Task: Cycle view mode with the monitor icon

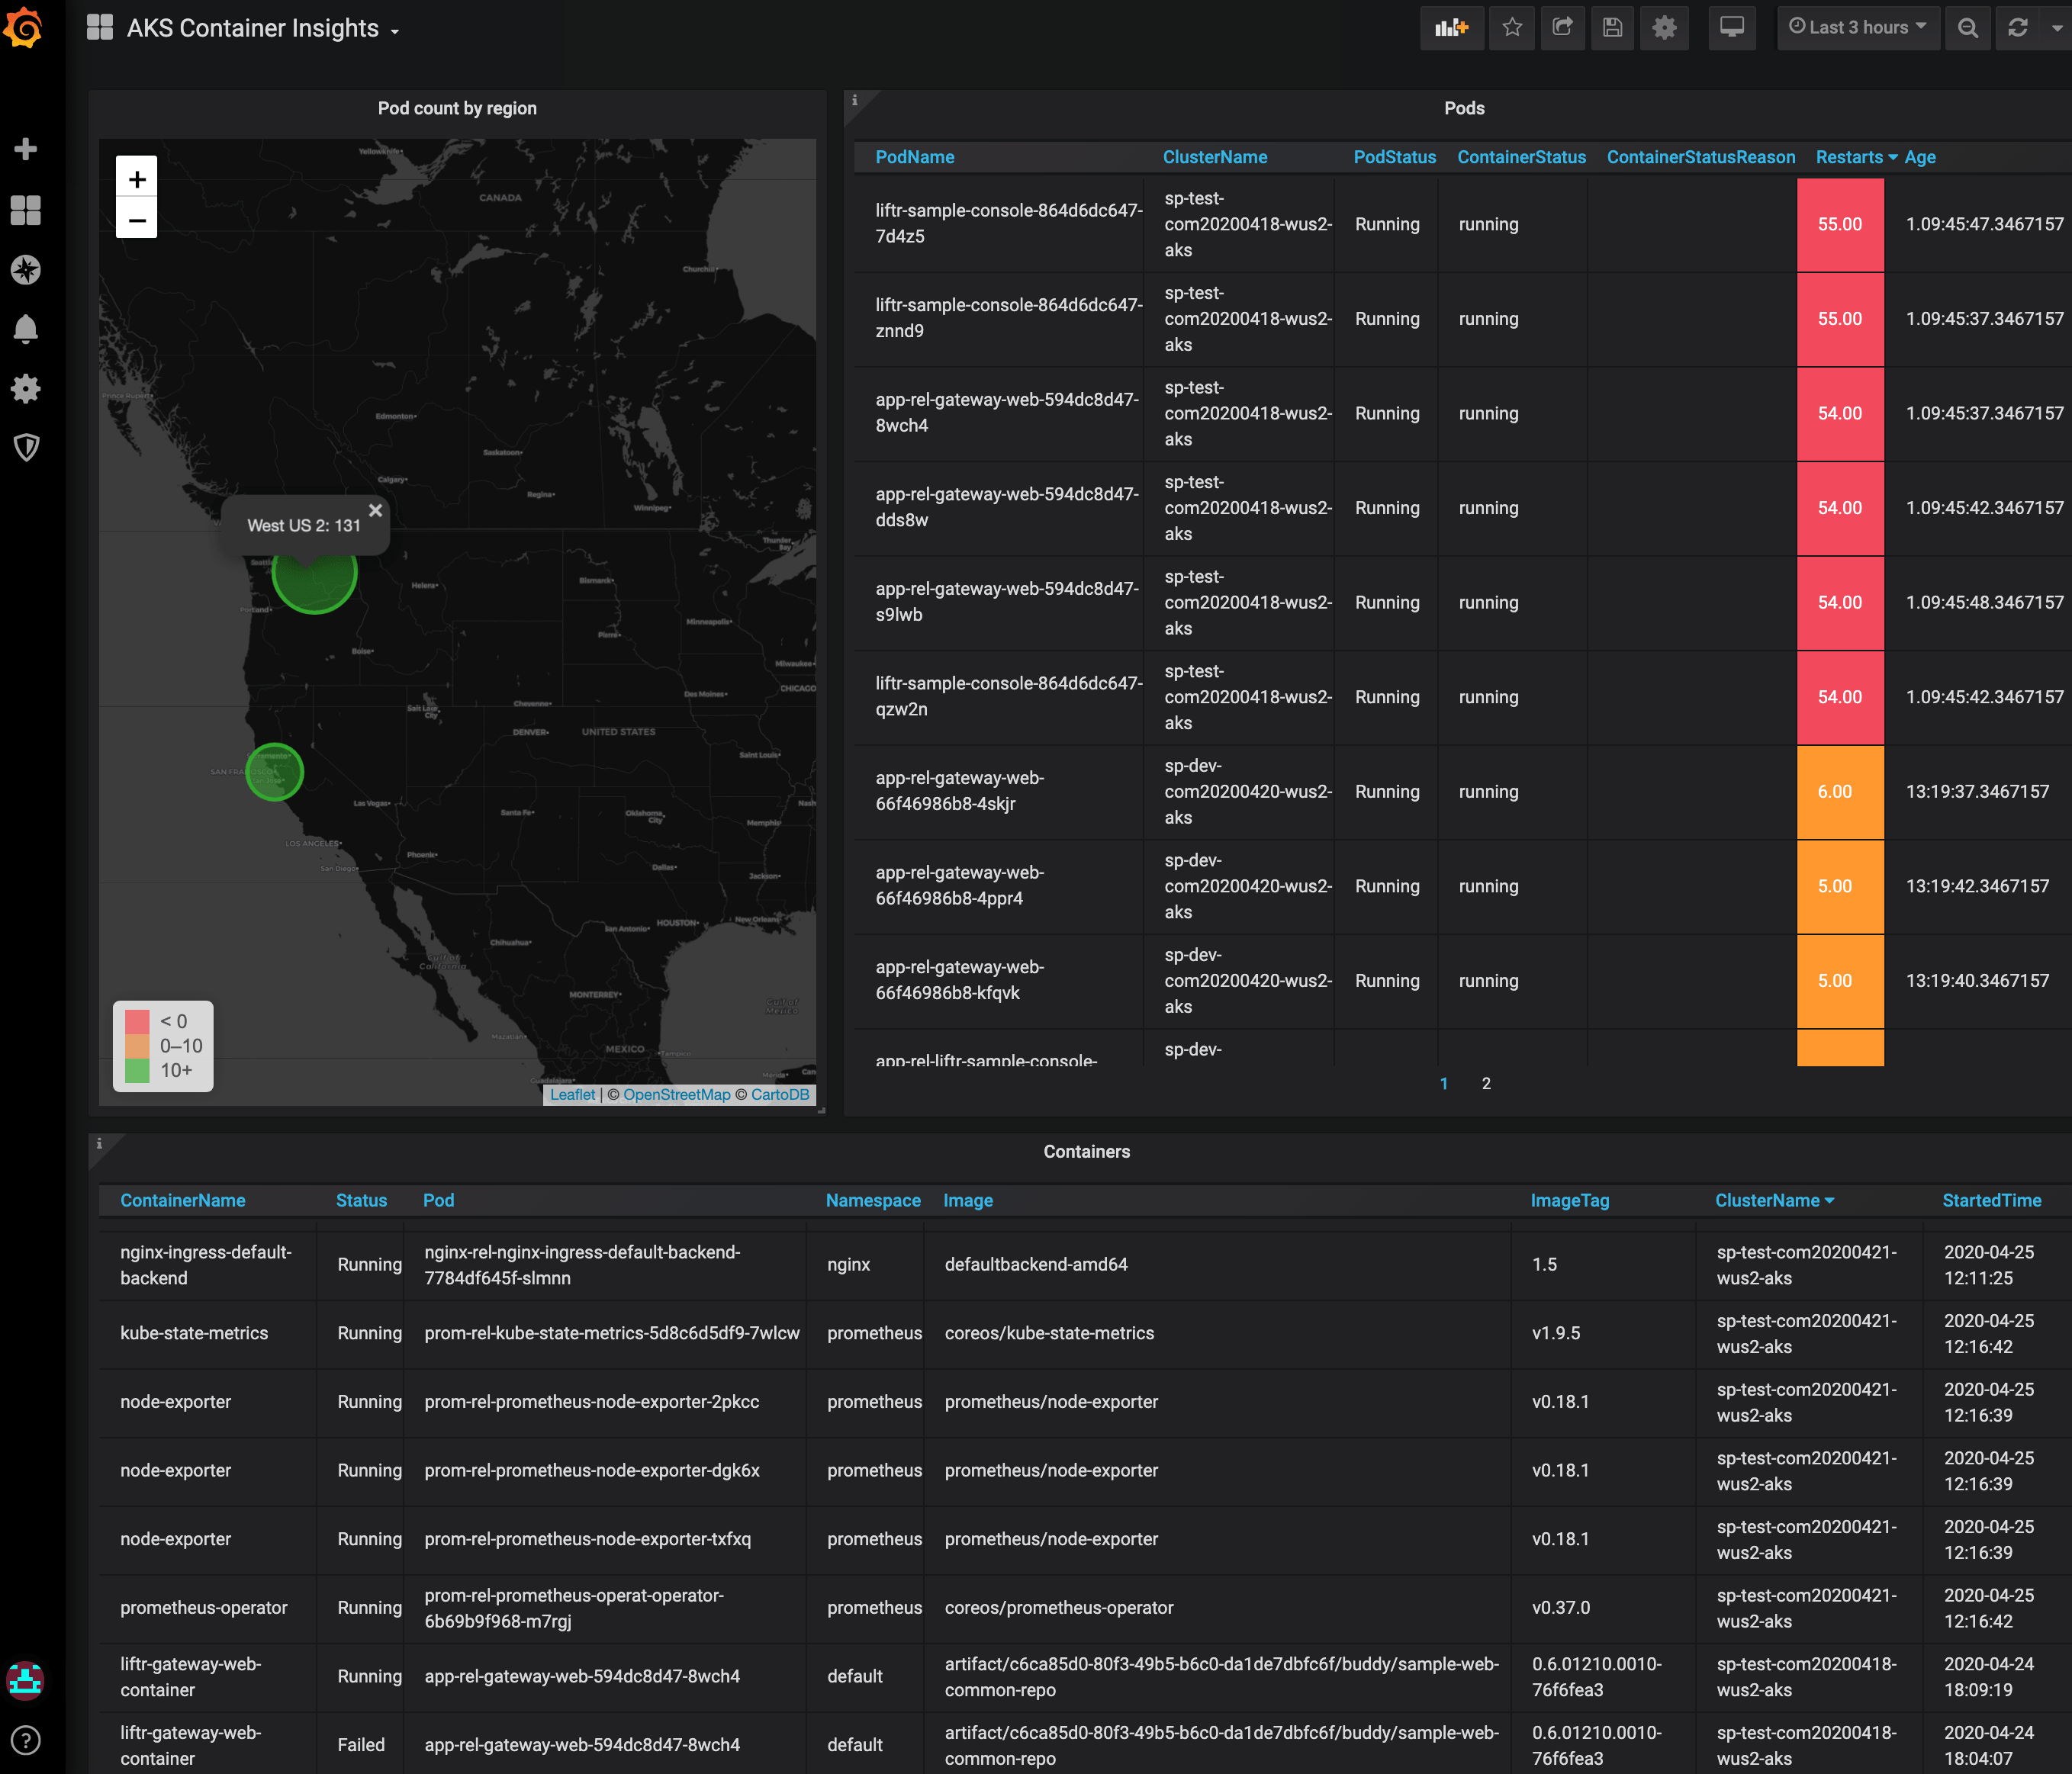Action: click(x=1732, y=28)
